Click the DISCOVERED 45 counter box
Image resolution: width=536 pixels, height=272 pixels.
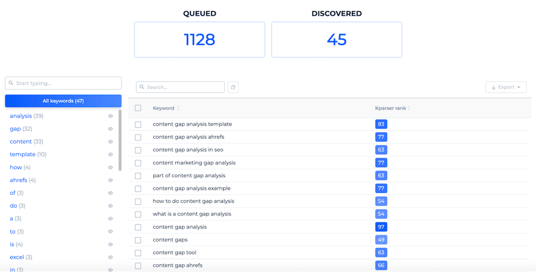point(337,40)
